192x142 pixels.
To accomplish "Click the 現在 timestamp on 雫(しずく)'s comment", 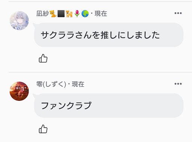I will point(78,84).
